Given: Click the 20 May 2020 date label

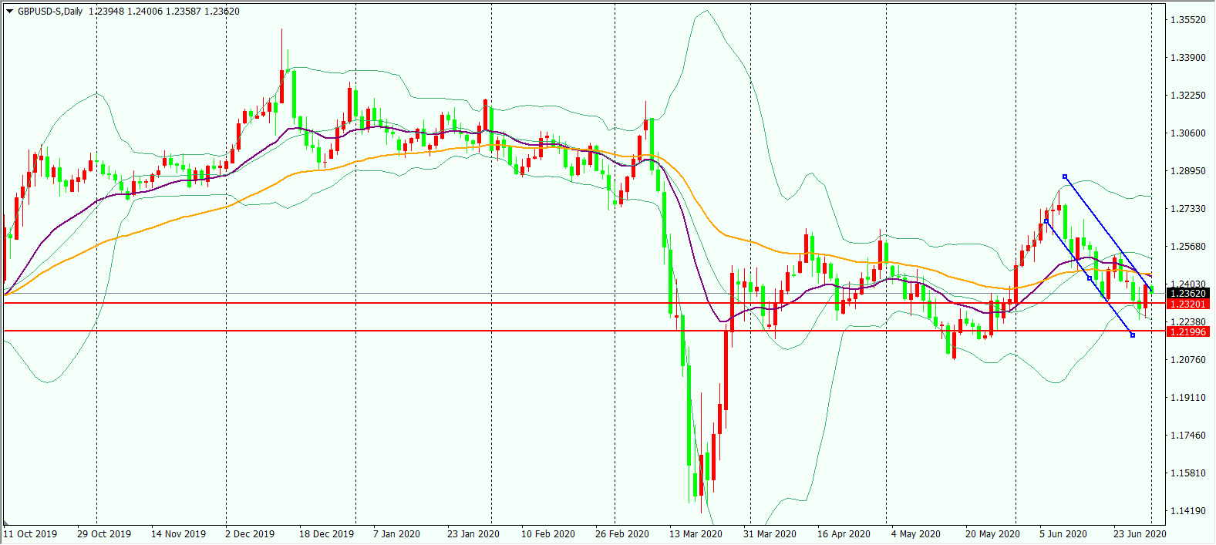Looking at the screenshot, I should point(992,533).
